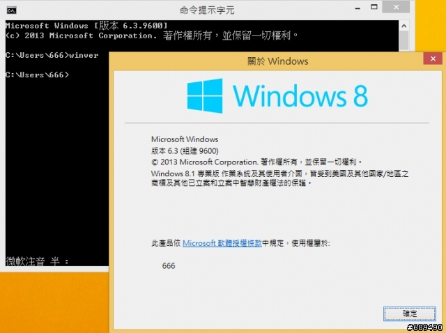This screenshot has height=333, width=446.
Task: Click the command prompt scrollbar up arrow
Action: coord(404,26)
